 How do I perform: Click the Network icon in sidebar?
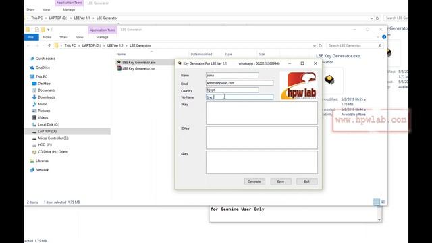click(x=32, y=170)
